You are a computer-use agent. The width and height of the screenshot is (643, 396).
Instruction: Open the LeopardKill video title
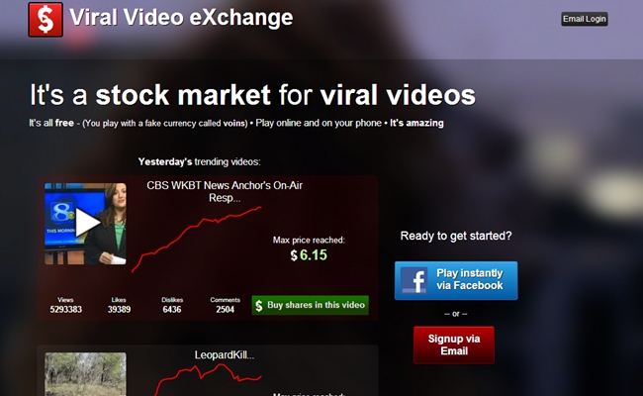225,355
